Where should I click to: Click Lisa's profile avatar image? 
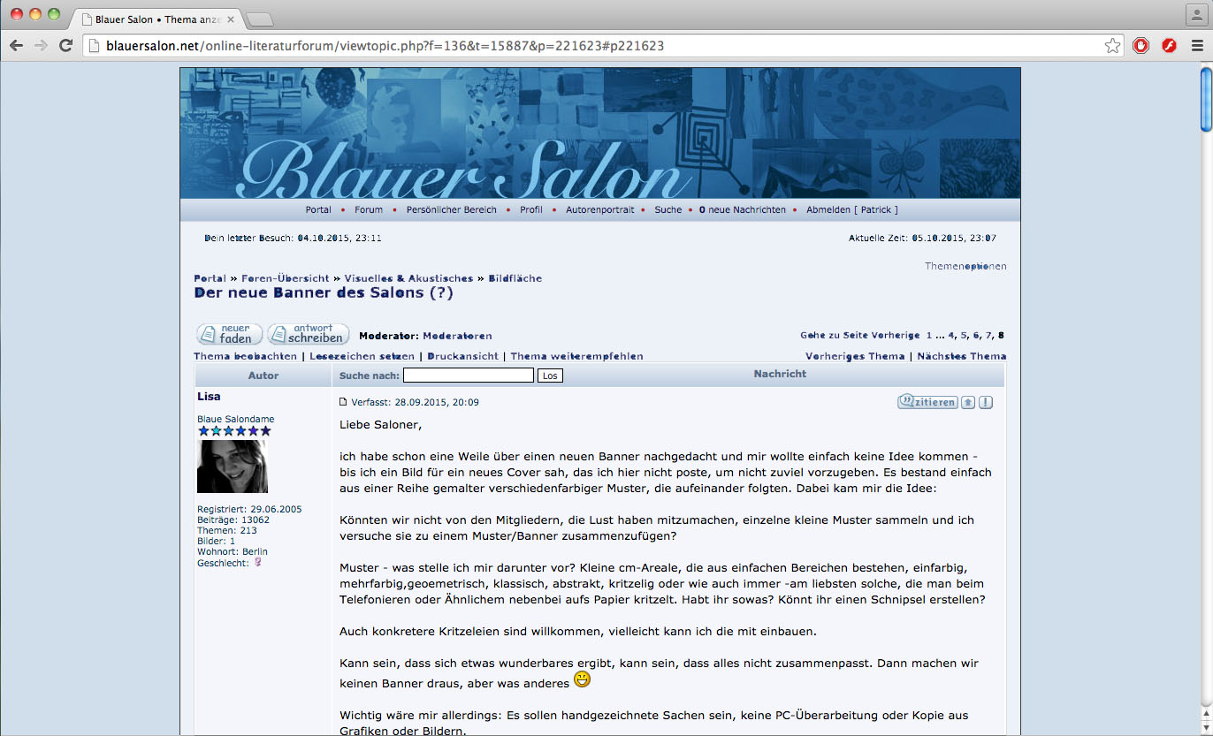click(x=232, y=467)
